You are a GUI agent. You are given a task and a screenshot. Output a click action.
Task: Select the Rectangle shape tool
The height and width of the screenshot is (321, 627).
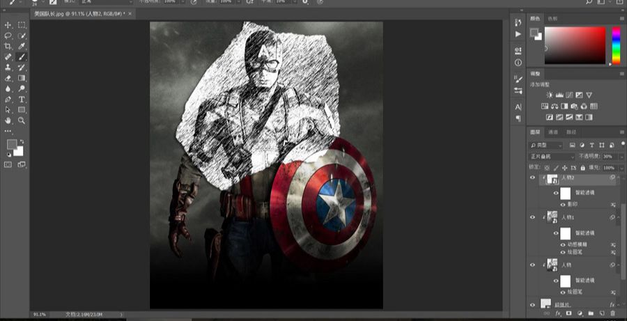click(22, 110)
